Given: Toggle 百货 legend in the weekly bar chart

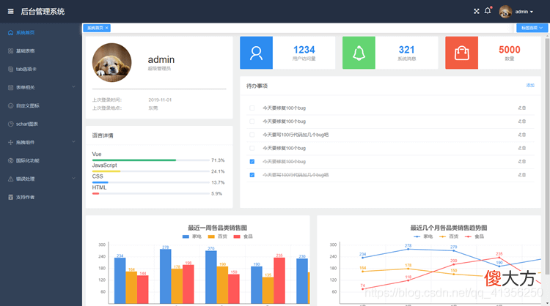Looking at the screenshot, I should (x=218, y=236).
